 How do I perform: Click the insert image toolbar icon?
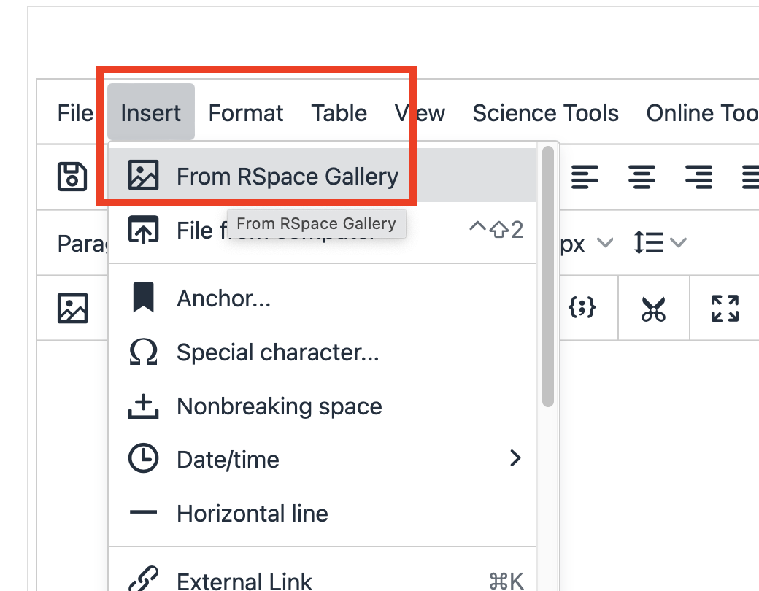point(72,308)
